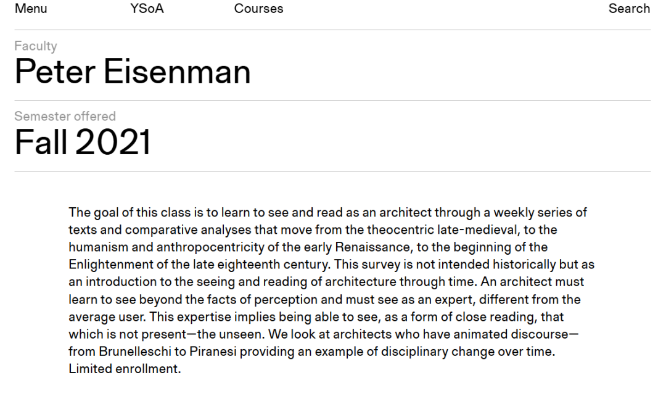This screenshot has height=396, width=666.
Task: Open Peter Eisenman's faculty profile
Action: point(133,72)
